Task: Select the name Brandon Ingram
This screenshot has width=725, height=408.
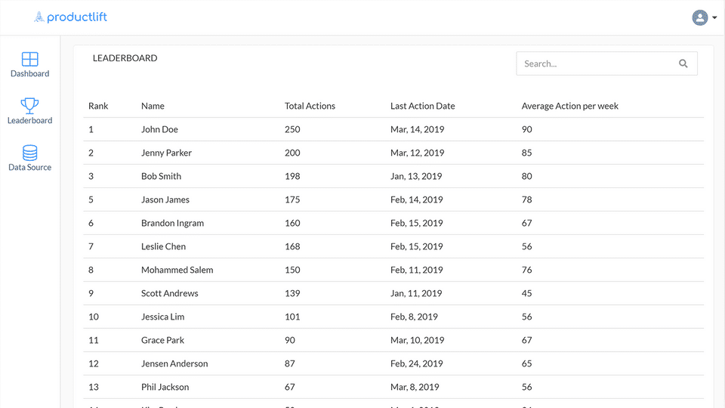Action: pos(172,223)
